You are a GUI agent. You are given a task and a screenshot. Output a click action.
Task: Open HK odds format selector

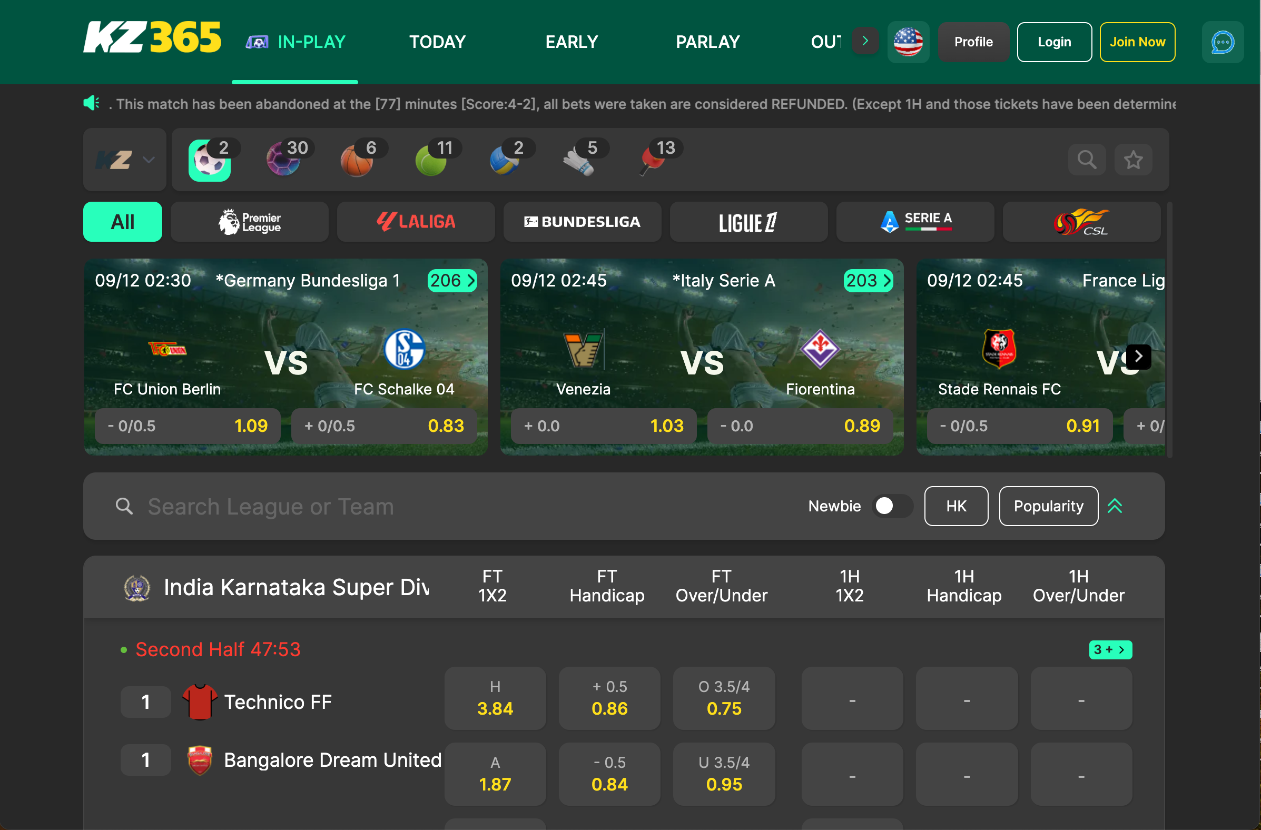[x=956, y=506]
